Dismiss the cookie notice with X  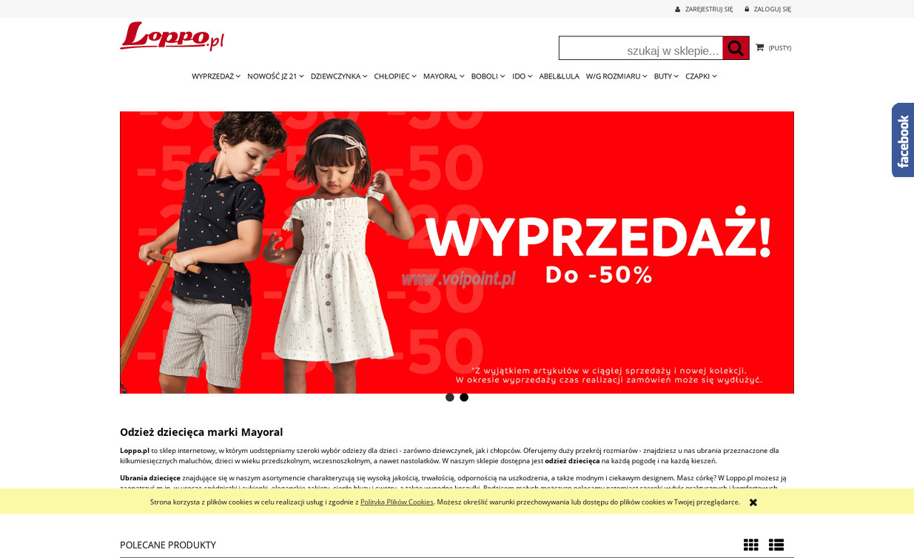click(753, 502)
